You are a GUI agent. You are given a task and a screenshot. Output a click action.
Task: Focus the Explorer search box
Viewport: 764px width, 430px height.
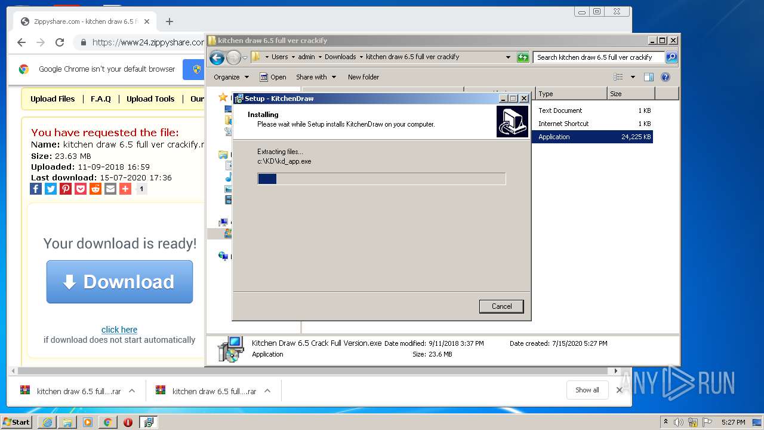pyautogui.click(x=599, y=57)
